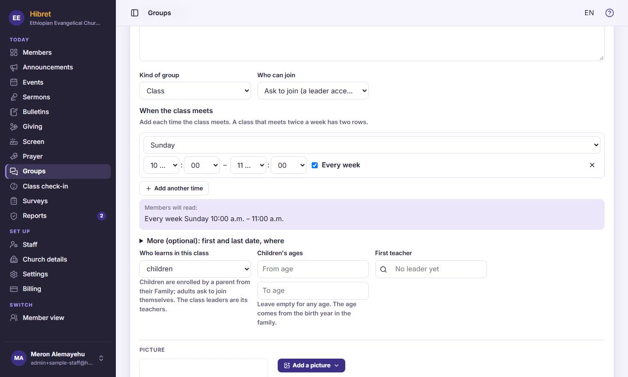This screenshot has height=377, width=628.
Task: Click the Staff icon in sidebar
Action: tap(14, 245)
